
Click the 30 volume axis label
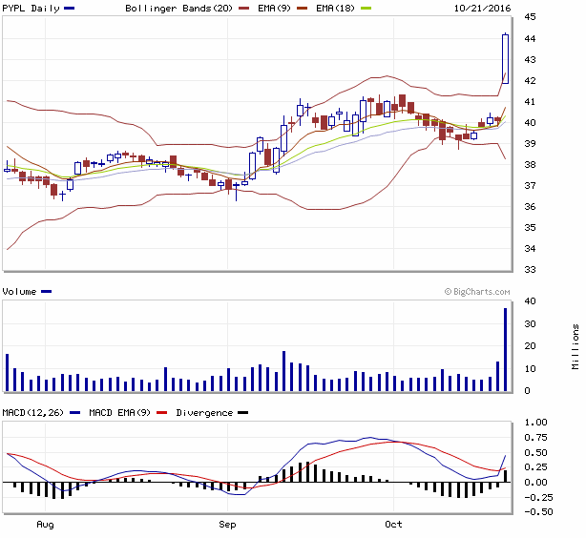coord(530,324)
